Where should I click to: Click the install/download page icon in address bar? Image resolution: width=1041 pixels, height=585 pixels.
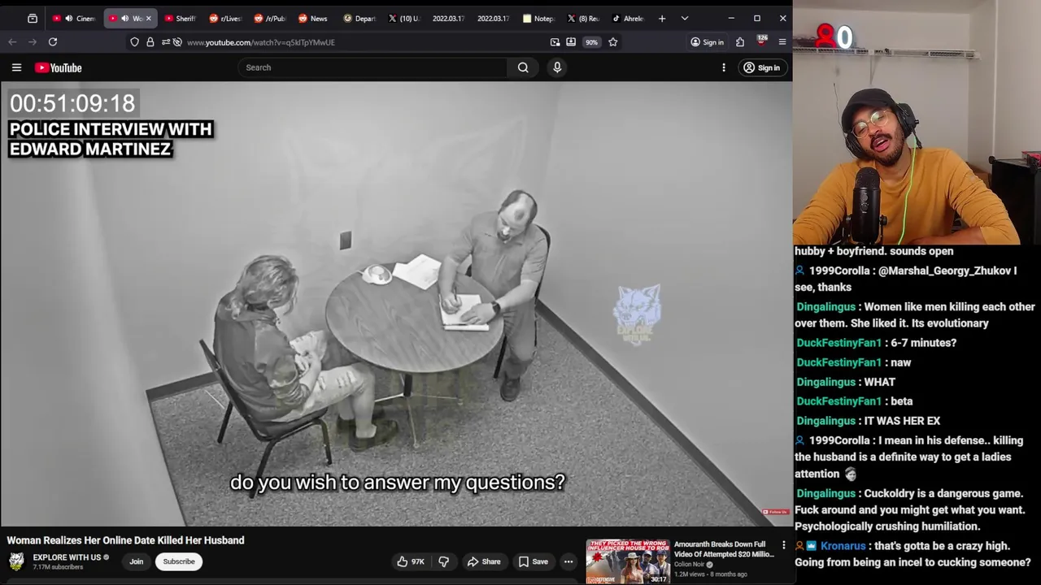pyautogui.click(x=571, y=42)
